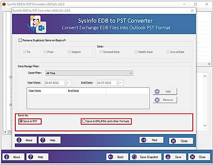Click the X icon on dialog Close button

pos(174,141)
